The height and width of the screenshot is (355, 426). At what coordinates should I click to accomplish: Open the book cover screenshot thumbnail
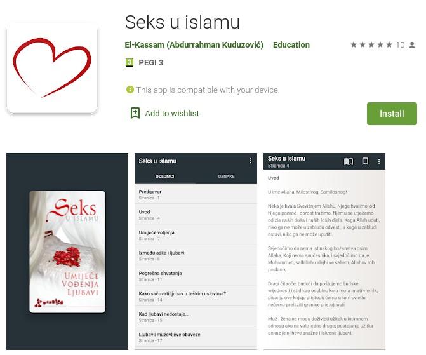[x=67, y=251]
